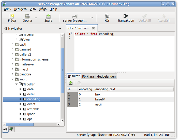Save the query with the Spara icon
Viewport: 178px width, 140px height.
tap(48, 16)
